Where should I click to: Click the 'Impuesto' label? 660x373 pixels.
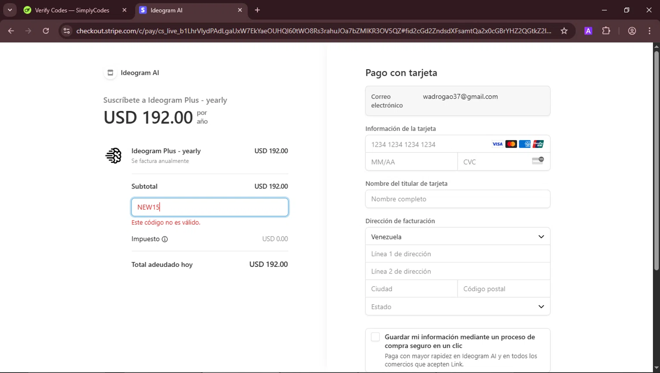click(146, 239)
